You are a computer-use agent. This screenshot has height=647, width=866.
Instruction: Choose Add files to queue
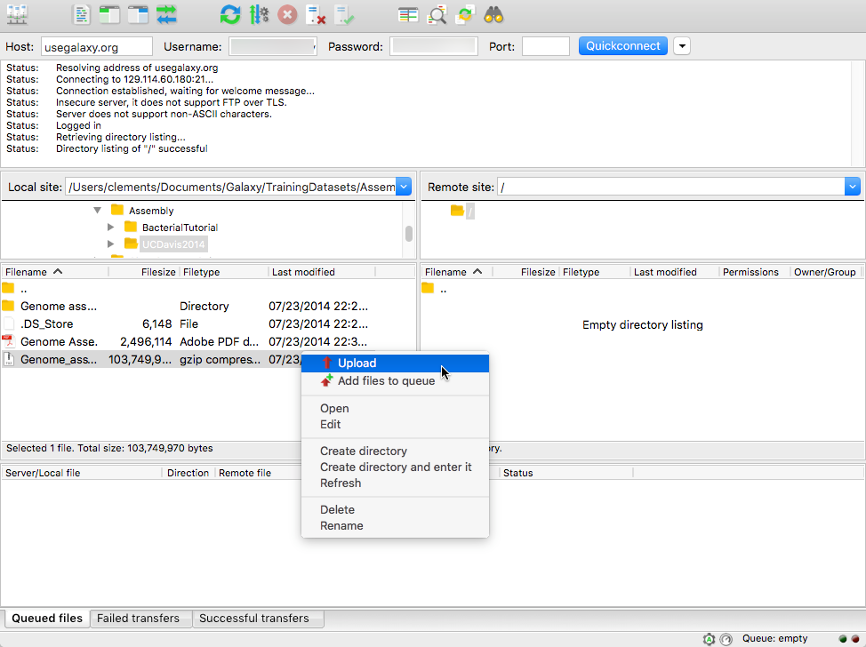pyautogui.click(x=395, y=380)
